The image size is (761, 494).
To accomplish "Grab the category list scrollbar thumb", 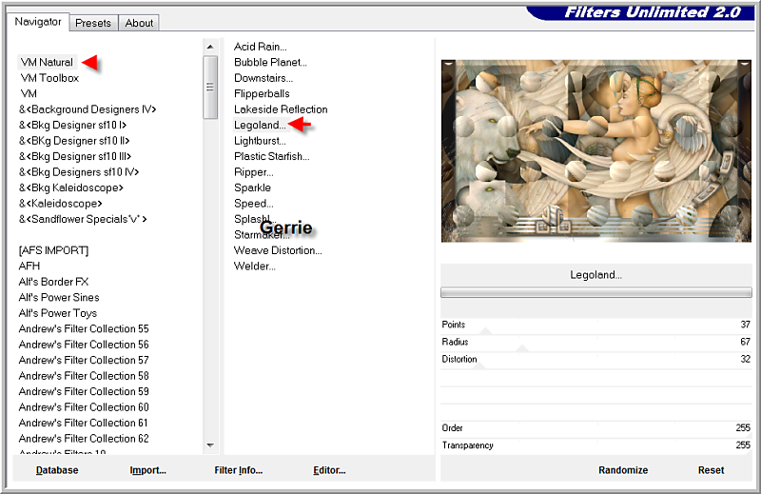I will (210, 87).
